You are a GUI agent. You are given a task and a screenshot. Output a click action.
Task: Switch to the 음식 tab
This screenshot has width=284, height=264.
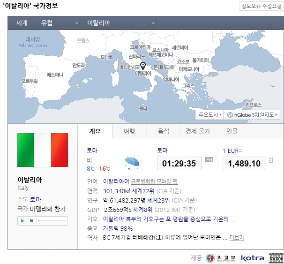point(164,131)
